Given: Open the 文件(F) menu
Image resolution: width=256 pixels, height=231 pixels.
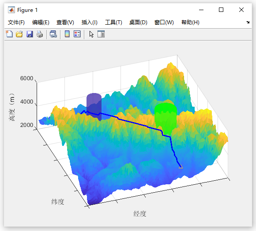Looking at the screenshot, I should (16, 22).
